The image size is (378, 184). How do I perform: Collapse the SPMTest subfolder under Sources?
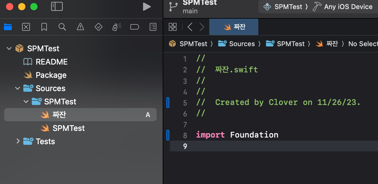click(26, 101)
